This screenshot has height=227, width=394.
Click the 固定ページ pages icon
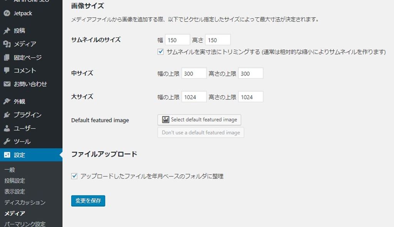click(7, 58)
